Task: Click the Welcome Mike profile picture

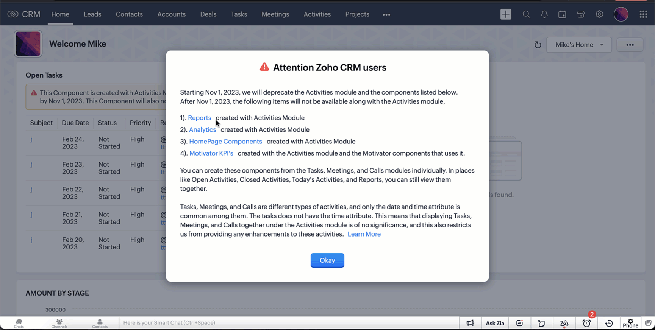Action: (x=28, y=44)
